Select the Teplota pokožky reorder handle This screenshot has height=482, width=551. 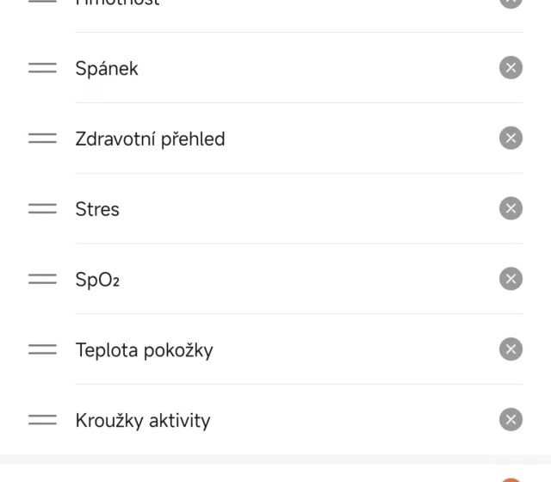(x=42, y=349)
